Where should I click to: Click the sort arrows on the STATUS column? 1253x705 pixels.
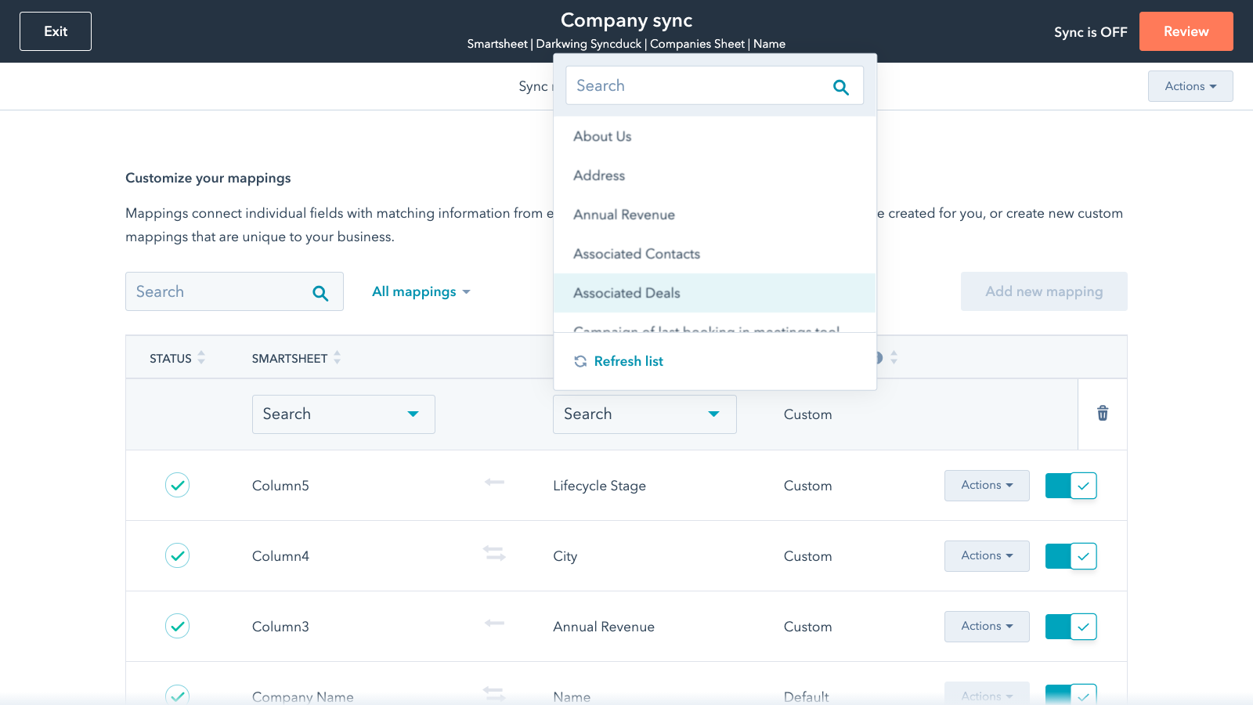[202, 357]
